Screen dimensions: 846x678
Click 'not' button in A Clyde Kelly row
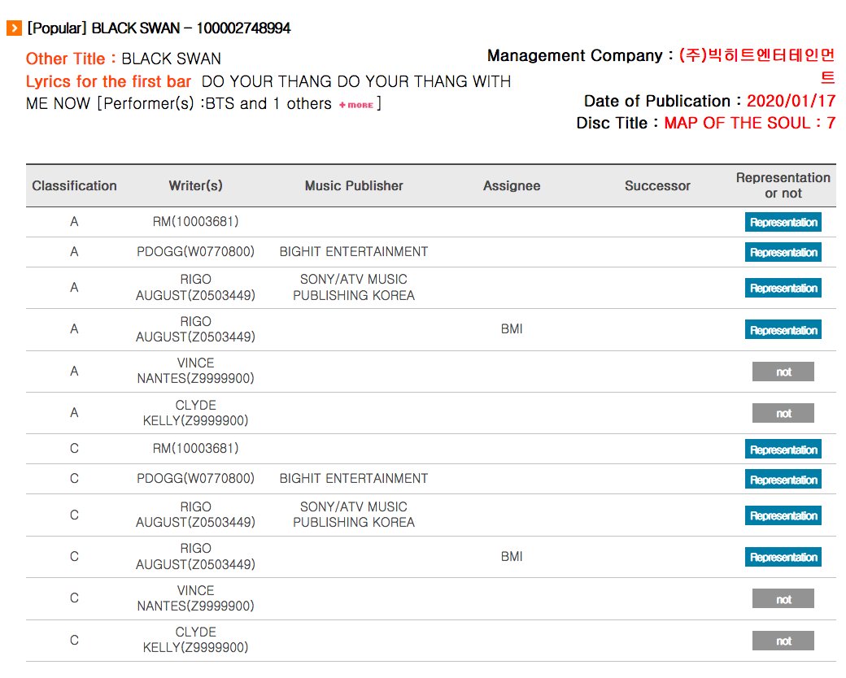[783, 413]
